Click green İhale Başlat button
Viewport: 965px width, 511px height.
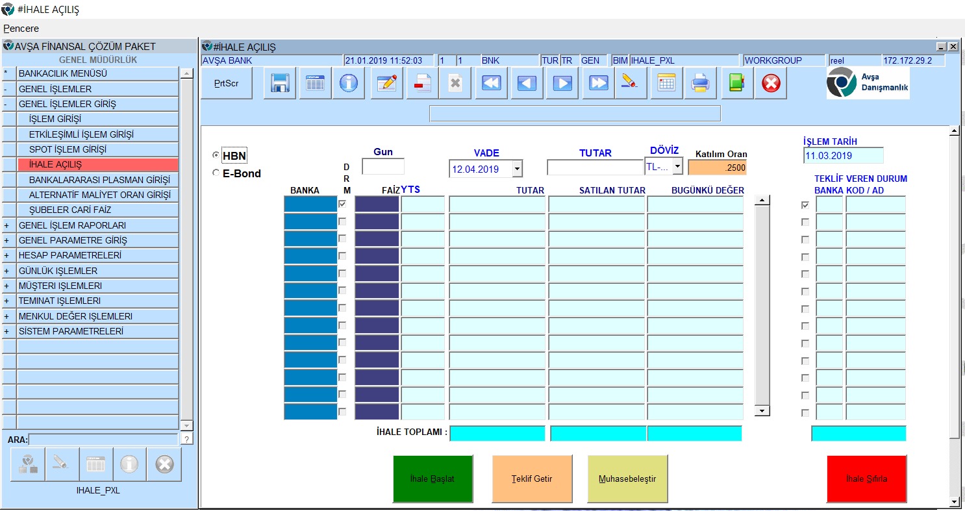click(433, 479)
